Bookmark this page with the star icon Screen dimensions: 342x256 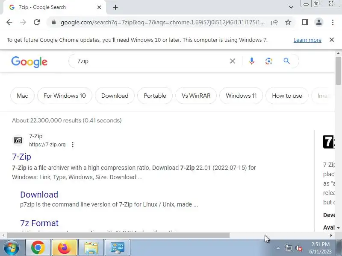click(288, 22)
